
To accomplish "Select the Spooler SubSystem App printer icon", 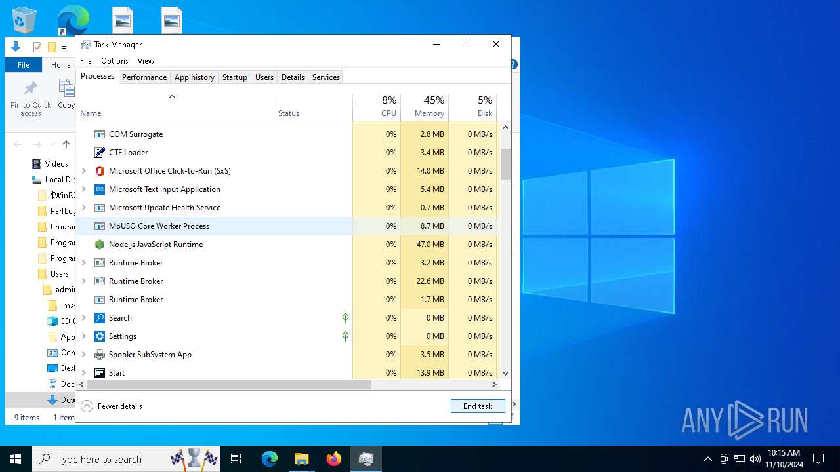I will point(100,355).
